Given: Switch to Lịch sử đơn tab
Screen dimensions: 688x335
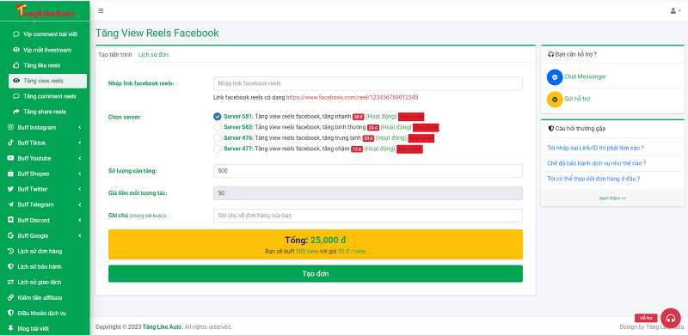Looking at the screenshot, I should 153,55.
